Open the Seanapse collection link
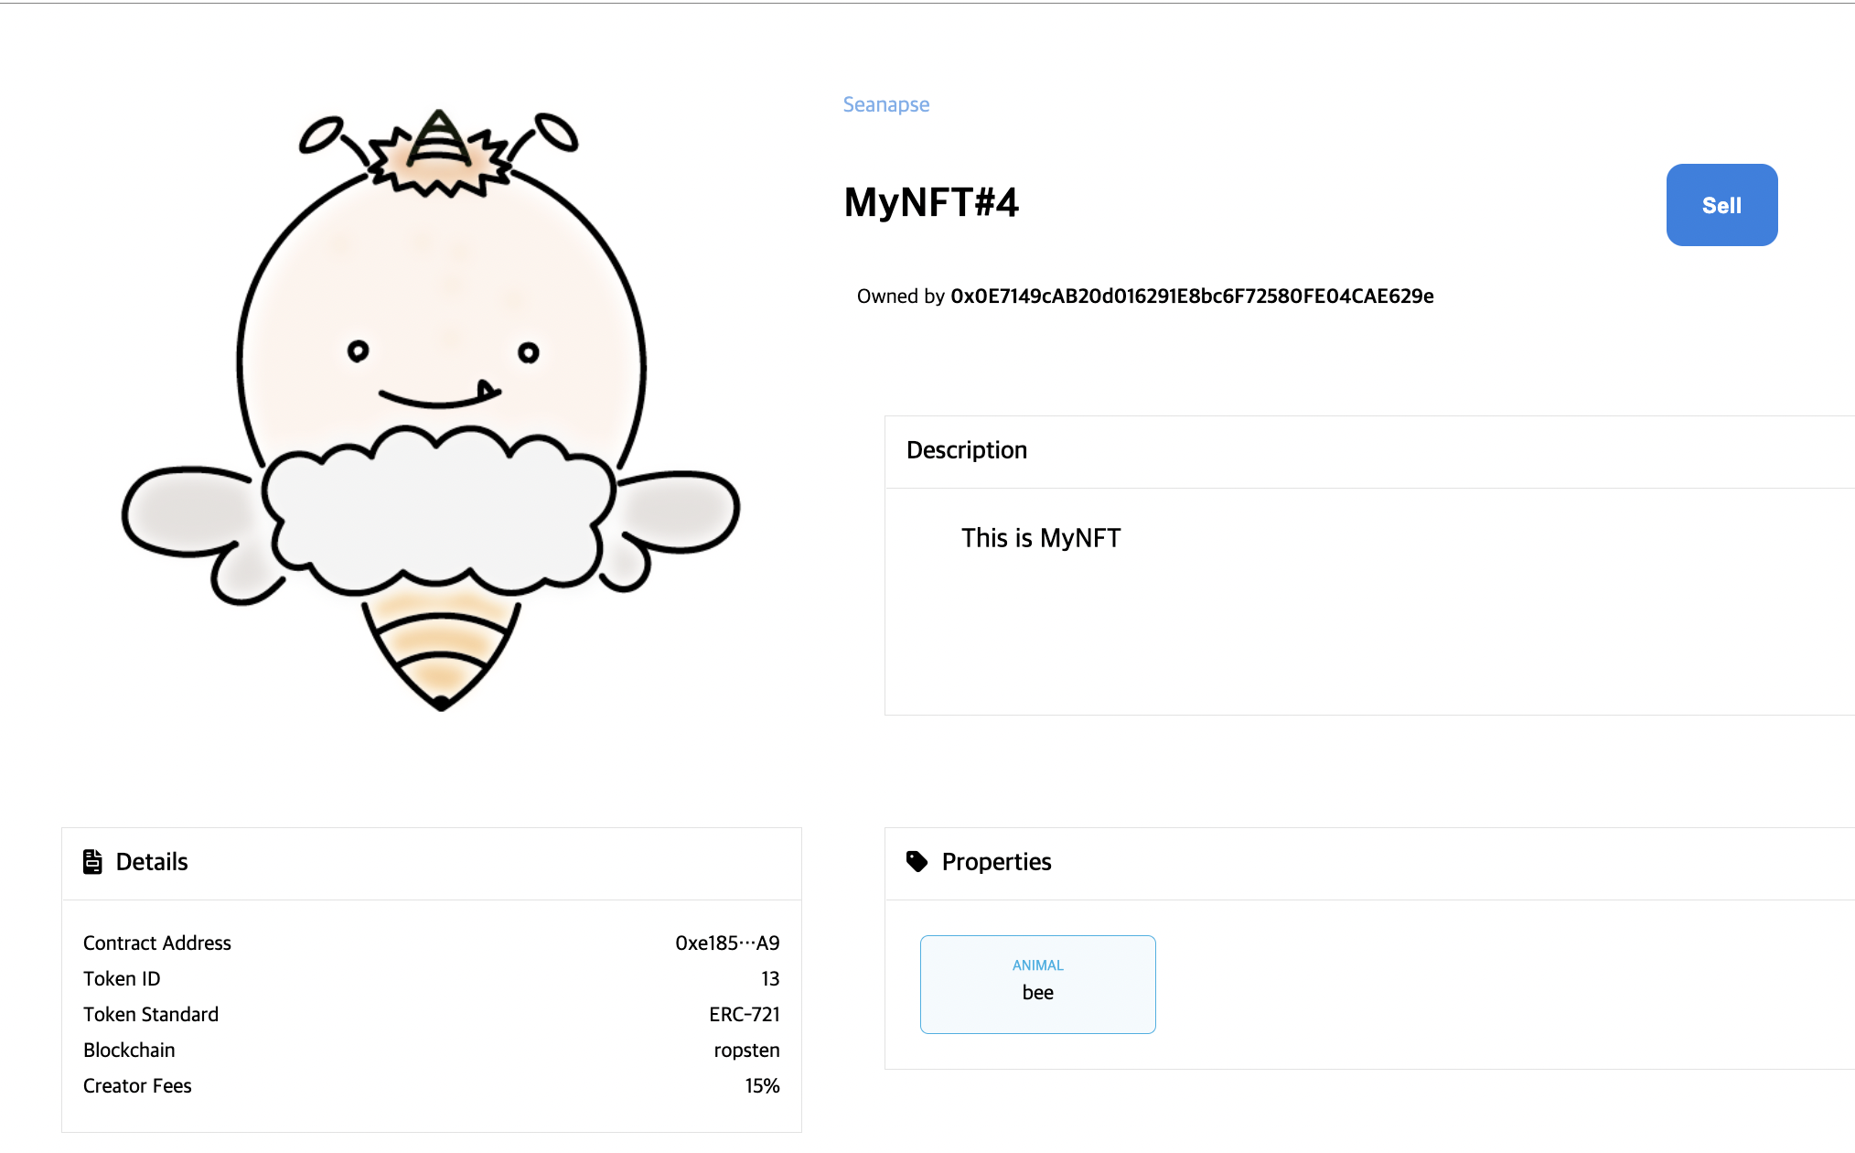The image size is (1855, 1153). [x=885, y=104]
